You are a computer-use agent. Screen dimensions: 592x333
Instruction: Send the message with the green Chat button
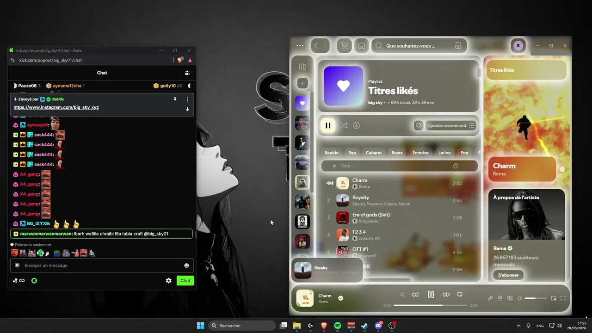tap(185, 281)
